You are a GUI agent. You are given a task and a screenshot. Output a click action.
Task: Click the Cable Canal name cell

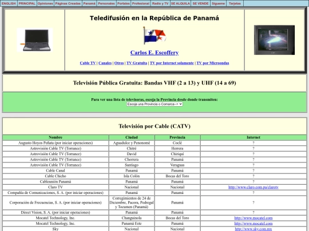56,171
